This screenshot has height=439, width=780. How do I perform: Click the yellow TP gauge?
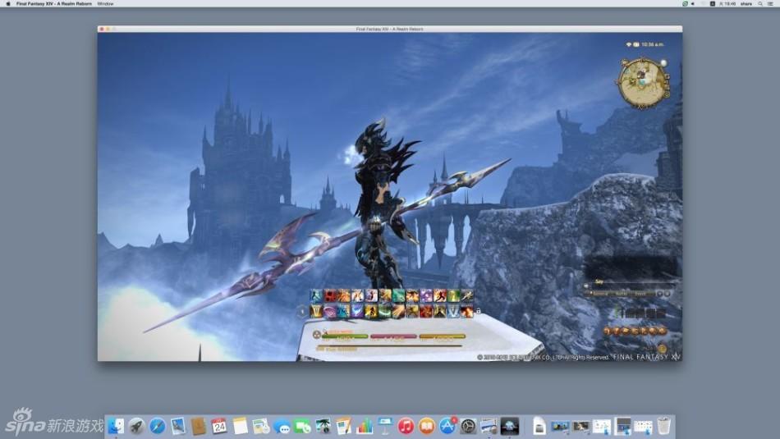click(x=443, y=336)
